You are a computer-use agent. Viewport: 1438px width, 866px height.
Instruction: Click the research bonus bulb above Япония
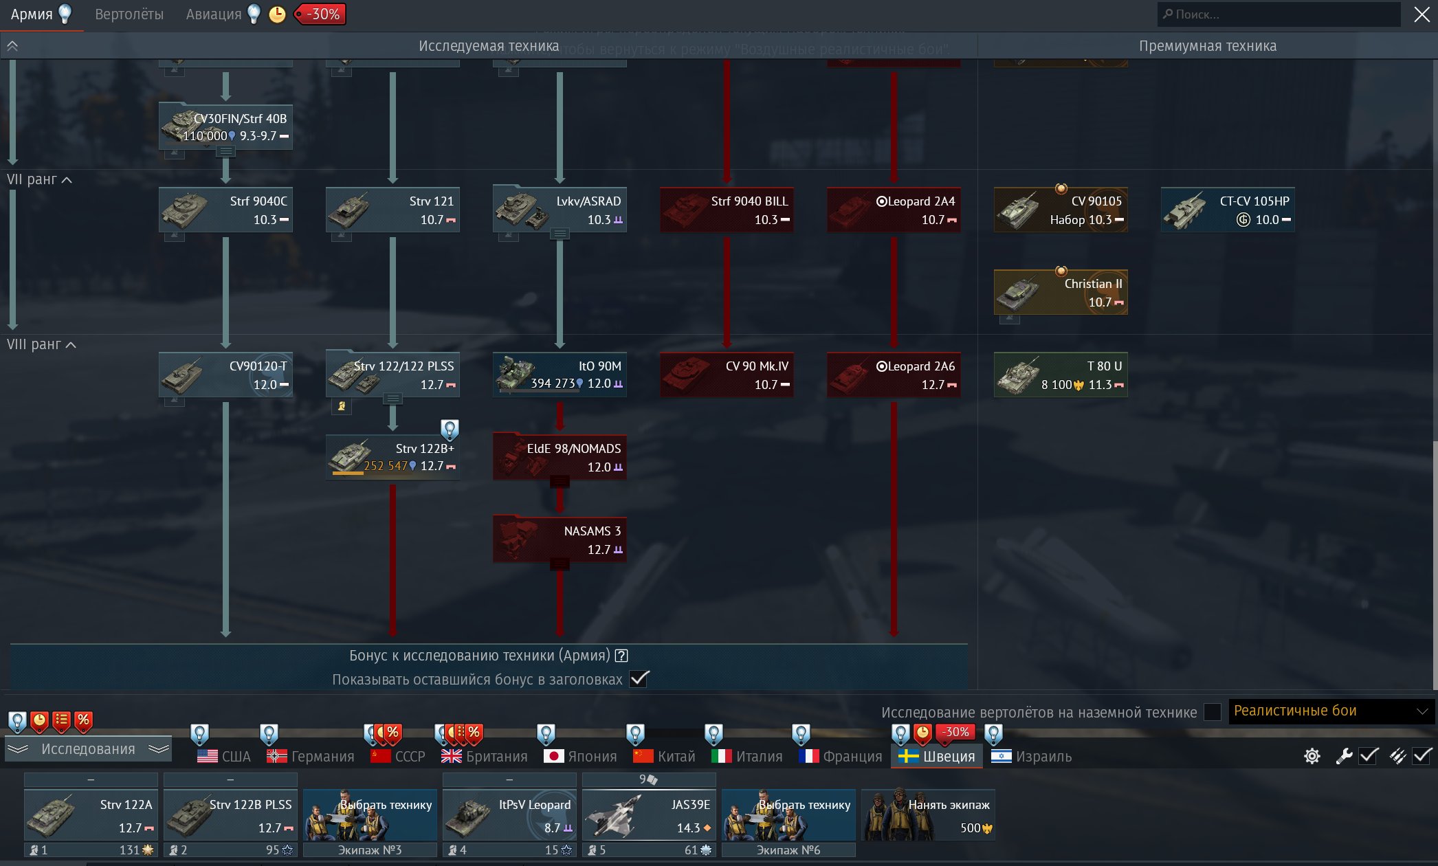546,734
